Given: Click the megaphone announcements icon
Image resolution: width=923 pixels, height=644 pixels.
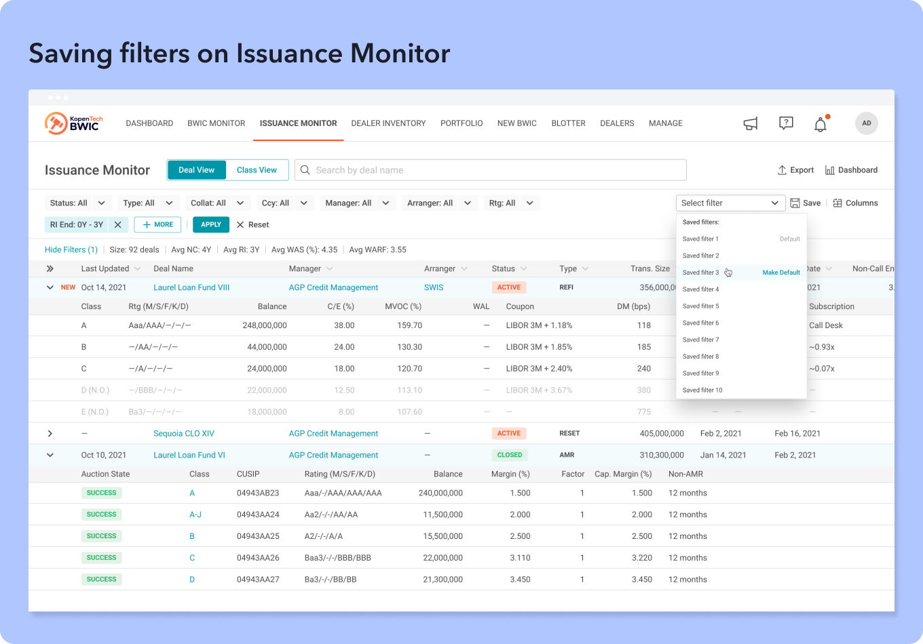Looking at the screenshot, I should [x=750, y=123].
